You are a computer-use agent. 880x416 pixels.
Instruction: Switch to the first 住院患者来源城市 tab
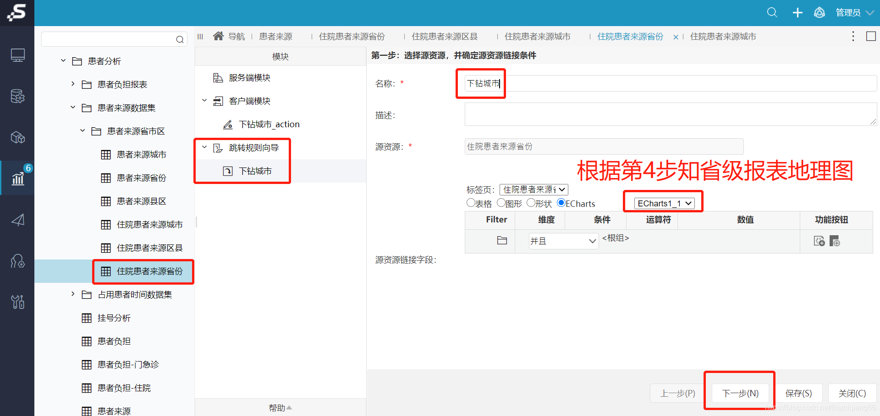coord(537,37)
